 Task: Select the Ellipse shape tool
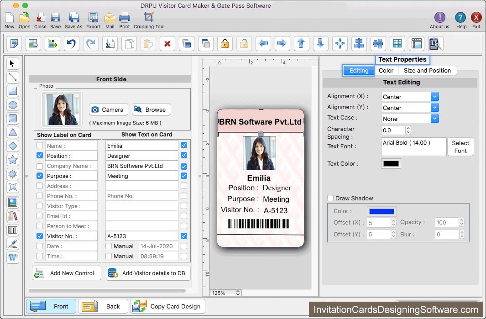pos(12,105)
